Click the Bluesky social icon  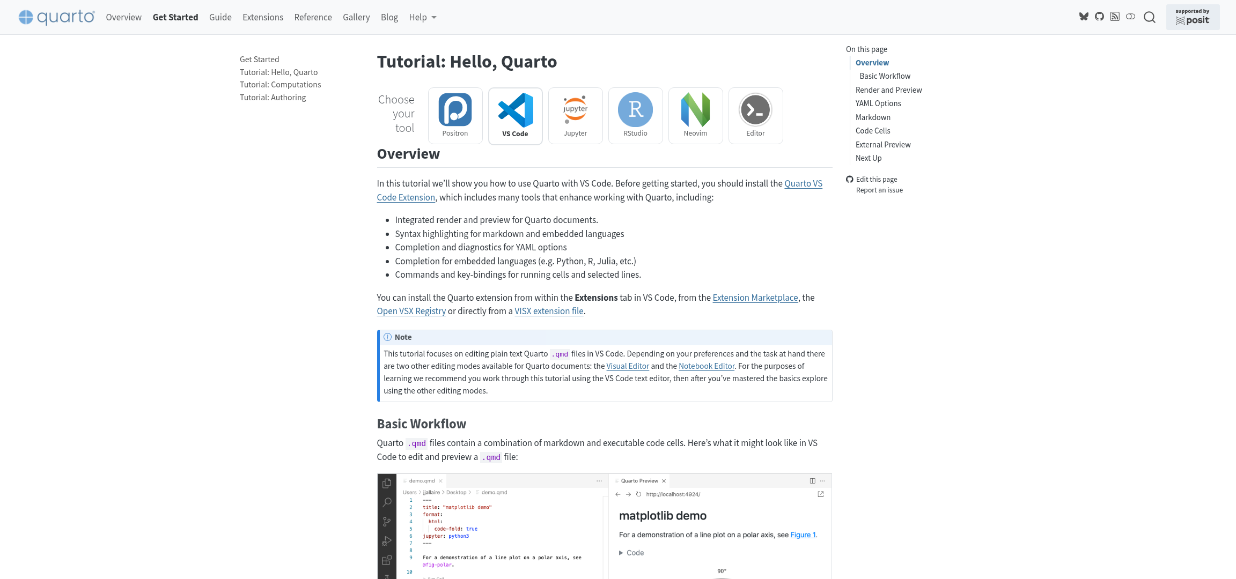click(x=1084, y=17)
